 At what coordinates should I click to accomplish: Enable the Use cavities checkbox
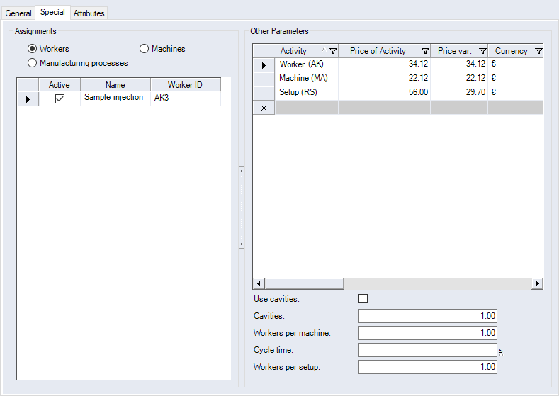click(x=363, y=299)
